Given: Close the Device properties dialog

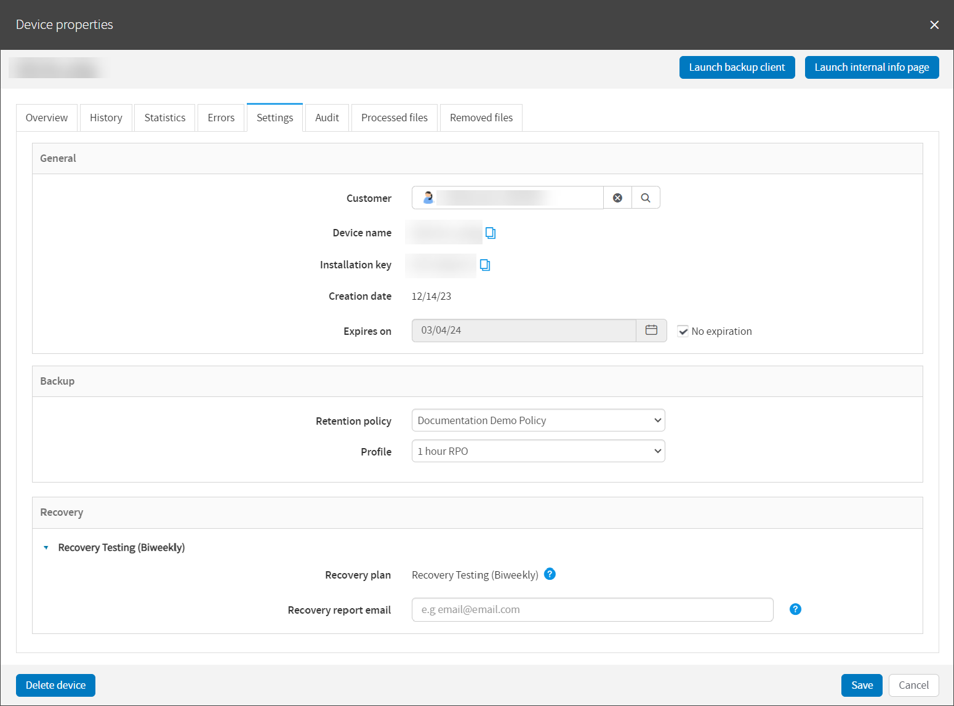Looking at the screenshot, I should (x=934, y=25).
